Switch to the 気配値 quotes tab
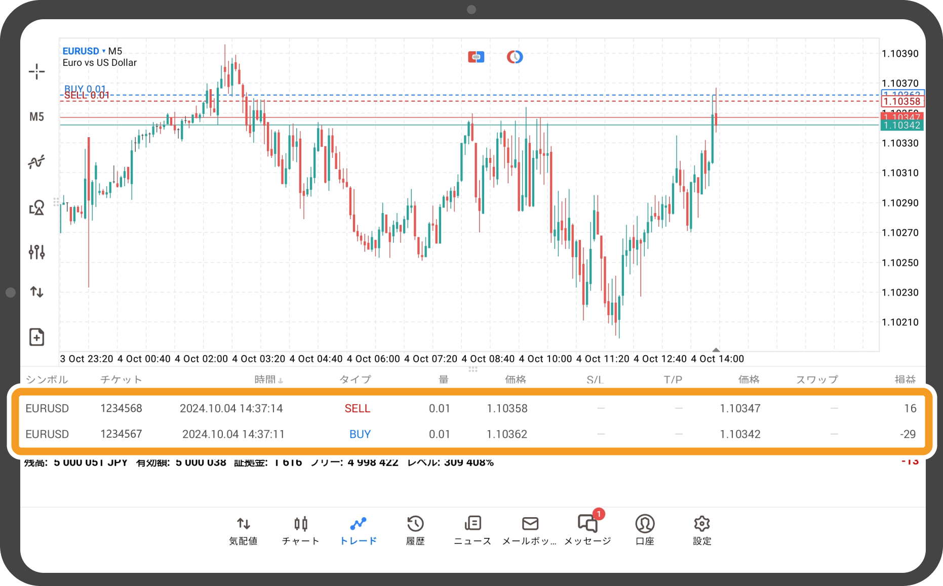The width and height of the screenshot is (943, 586). click(x=243, y=530)
